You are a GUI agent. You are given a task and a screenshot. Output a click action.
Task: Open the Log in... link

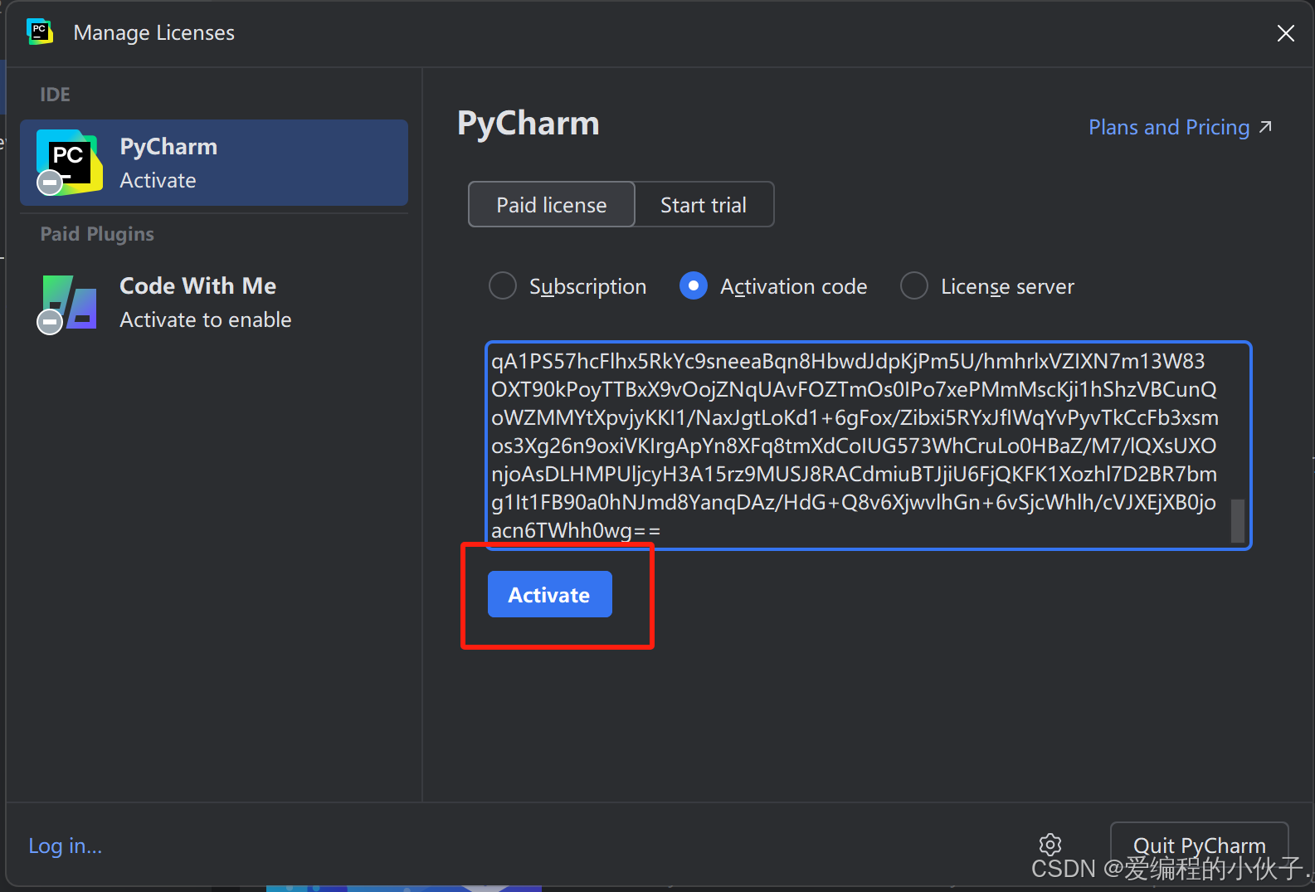[x=66, y=846]
